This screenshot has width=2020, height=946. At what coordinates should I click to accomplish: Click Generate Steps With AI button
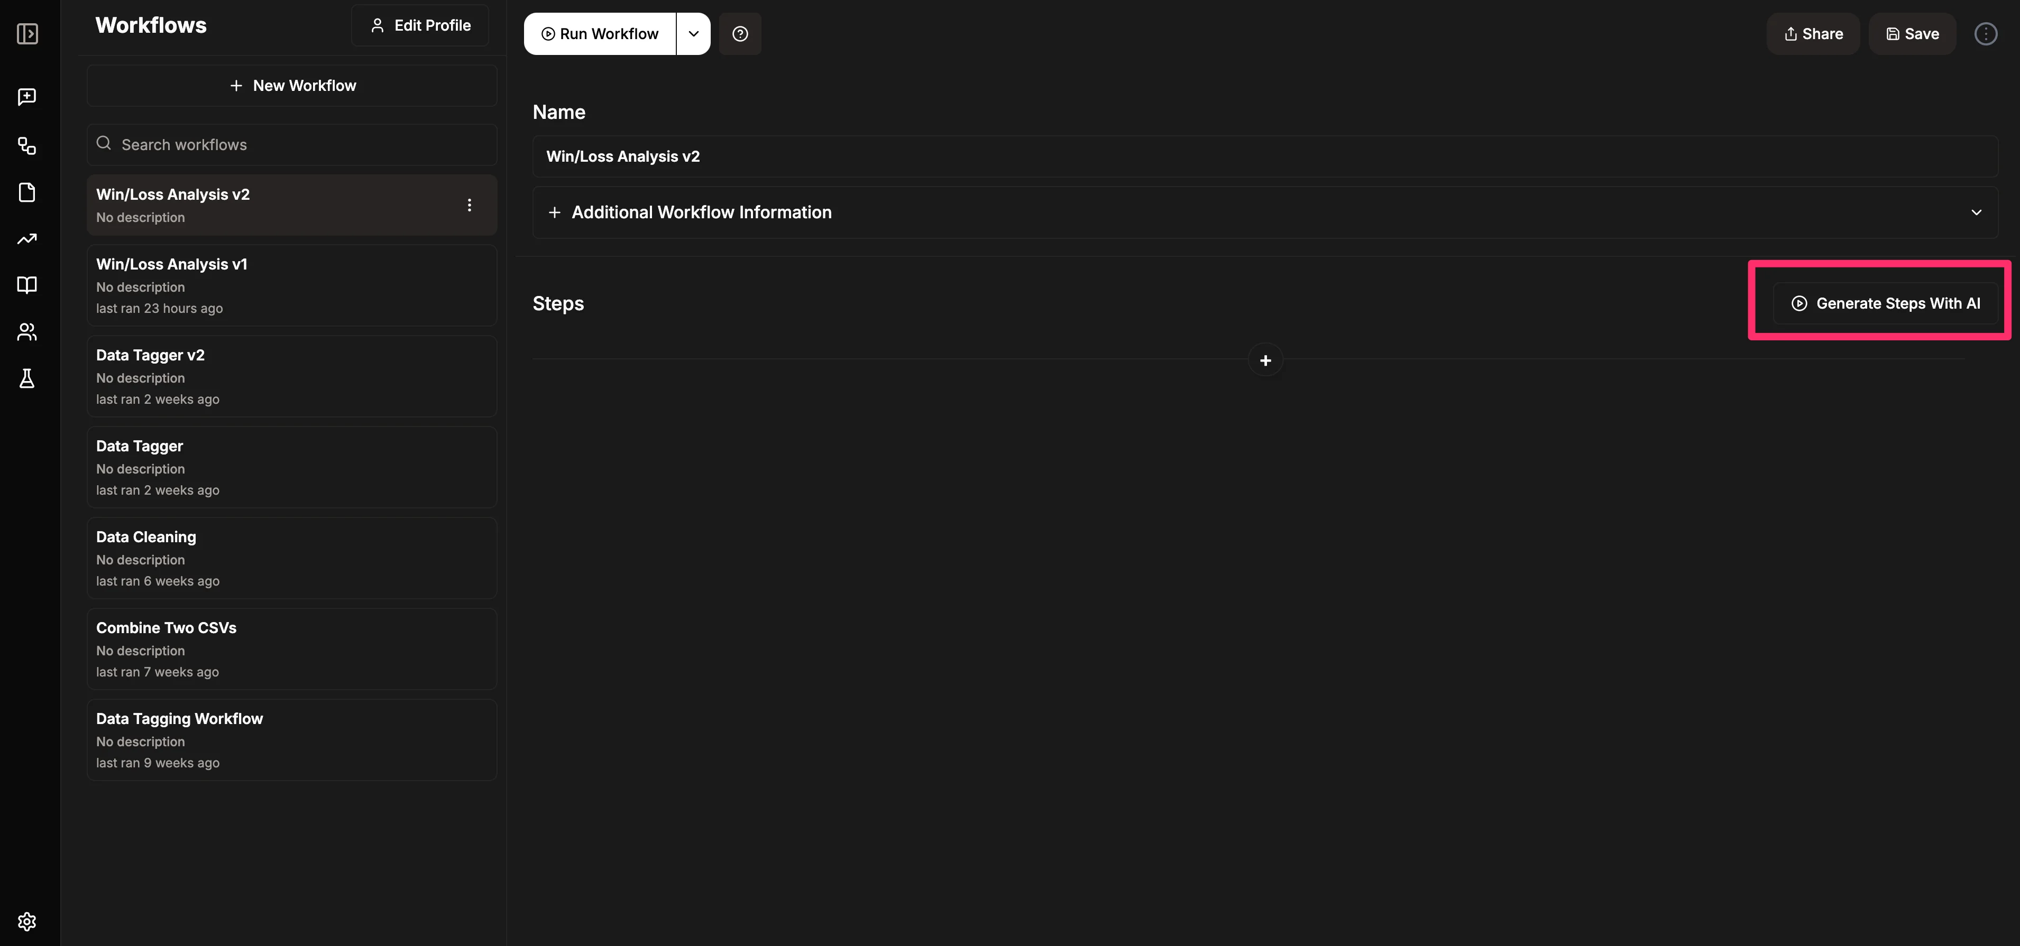1885,303
